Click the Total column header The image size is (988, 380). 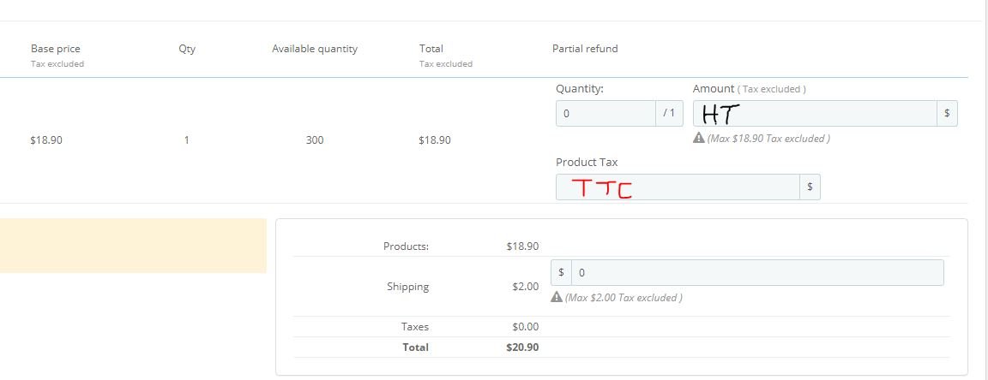tap(431, 49)
